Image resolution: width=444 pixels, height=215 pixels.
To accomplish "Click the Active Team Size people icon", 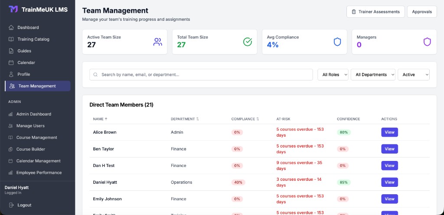I will tap(157, 42).
